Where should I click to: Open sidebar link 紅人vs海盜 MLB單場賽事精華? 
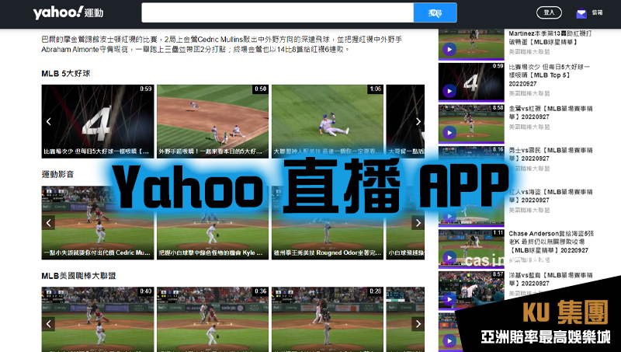(550, 196)
